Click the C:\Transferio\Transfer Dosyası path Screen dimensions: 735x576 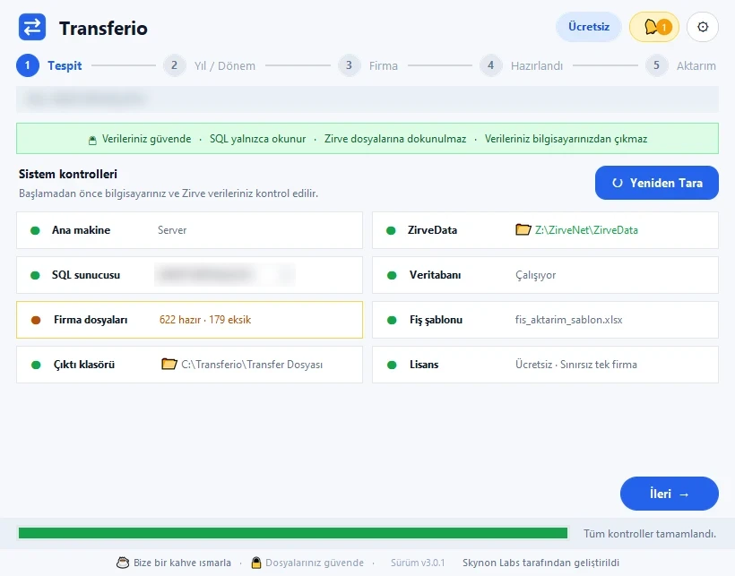tap(252, 365)
